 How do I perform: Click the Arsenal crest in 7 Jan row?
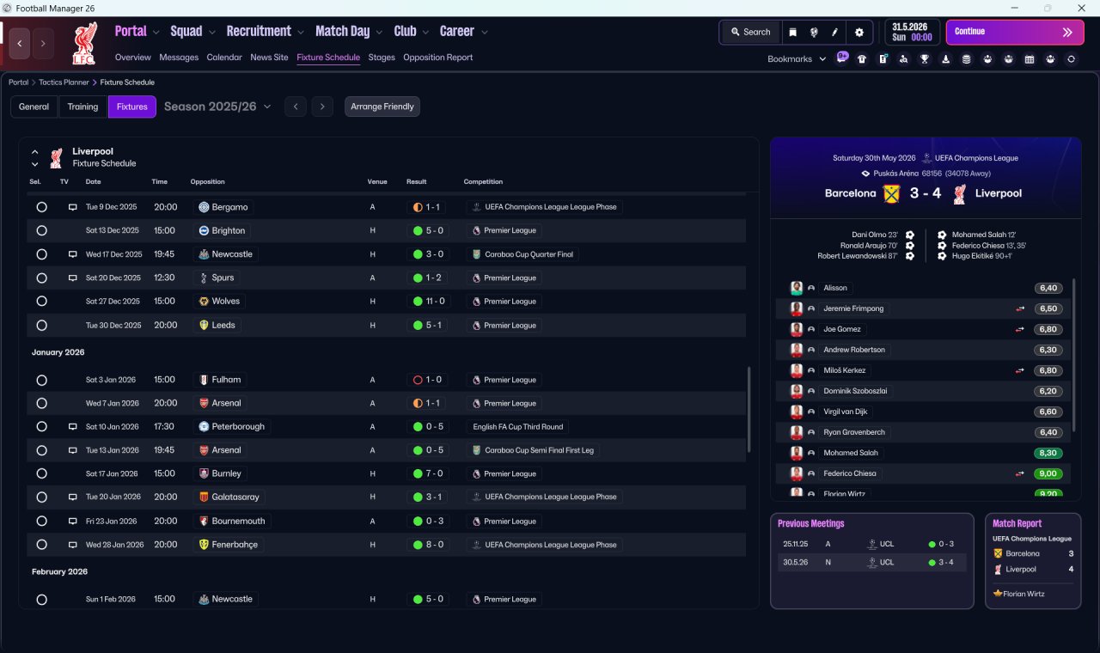coord(204,403)
